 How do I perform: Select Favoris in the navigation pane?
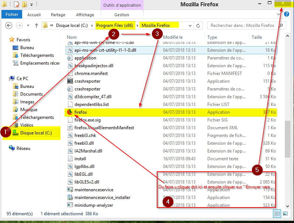(x=23, y=40)
